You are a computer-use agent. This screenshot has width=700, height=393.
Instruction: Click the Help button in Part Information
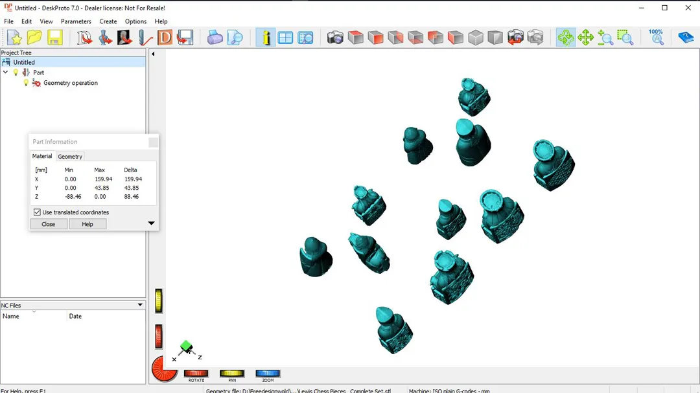pos(87,224)
